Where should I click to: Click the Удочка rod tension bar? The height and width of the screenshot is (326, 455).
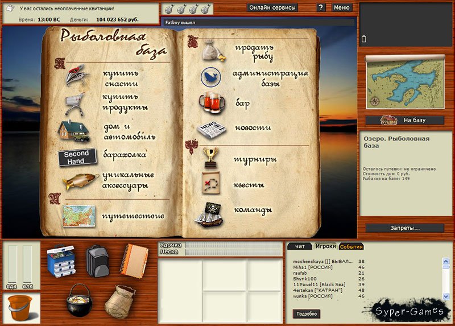[234, 245]
